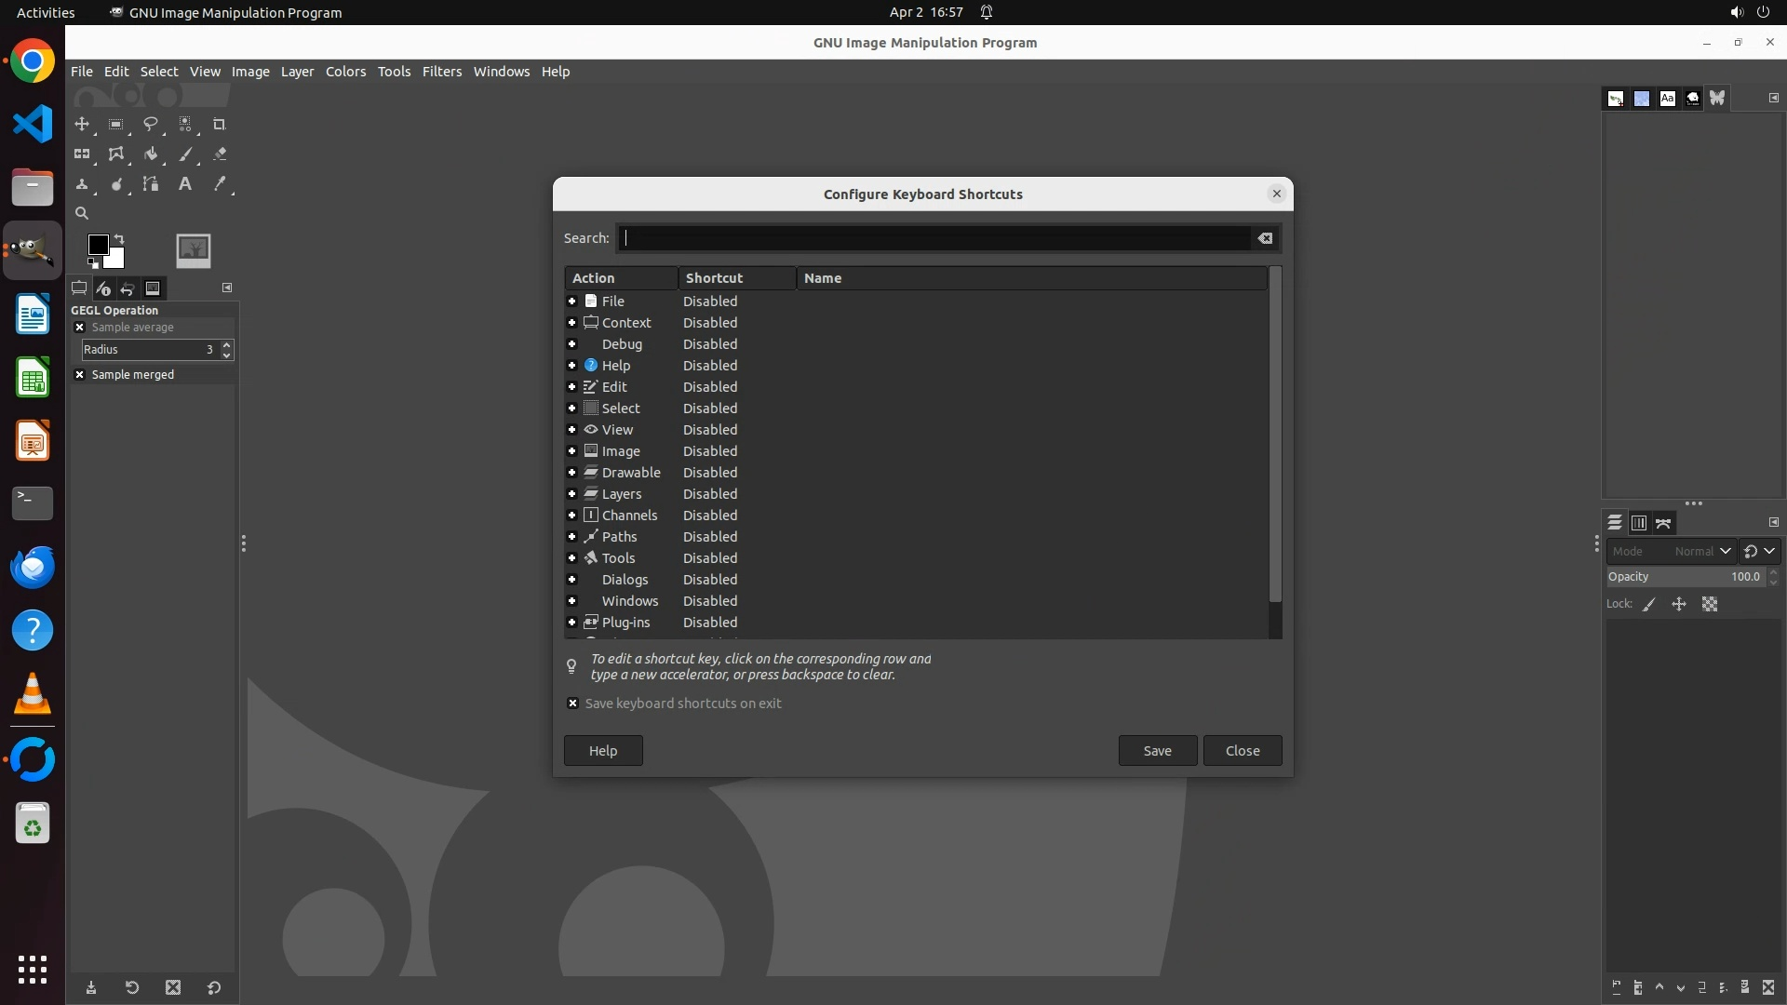This screenshot has height=1005, width=1787.
Task: Toggle the Sample average checkbox
Action: click(x=80, y=328)
